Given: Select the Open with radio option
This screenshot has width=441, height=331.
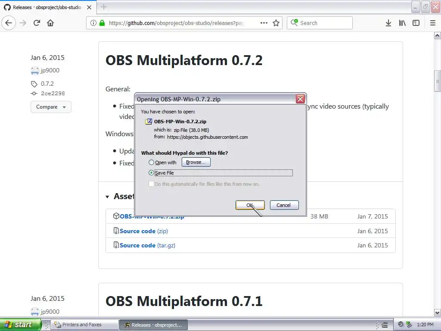Looking at the screenshot, I should point(151,162).
